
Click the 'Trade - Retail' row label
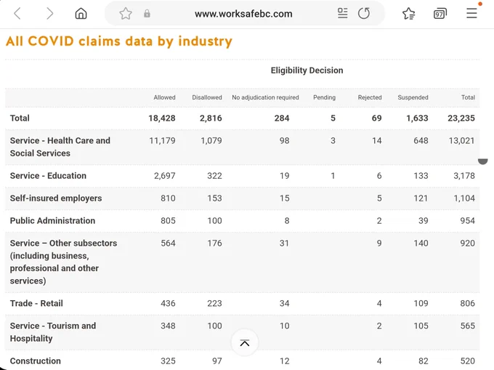coord(36,303)
